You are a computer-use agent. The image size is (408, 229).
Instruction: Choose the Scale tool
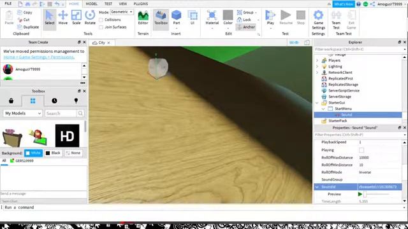click(x=76, y=18)
